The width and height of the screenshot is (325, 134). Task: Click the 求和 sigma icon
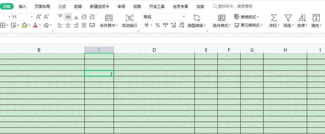point(274,18)
